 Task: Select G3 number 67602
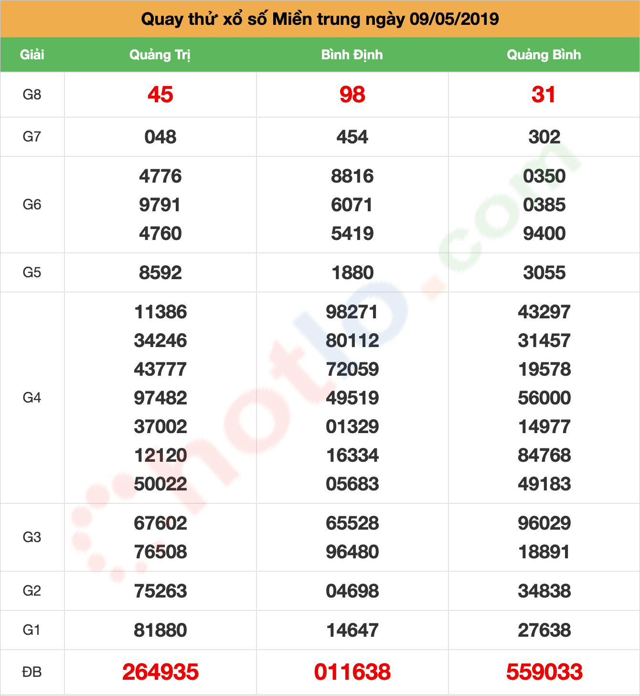click(160, 523)
